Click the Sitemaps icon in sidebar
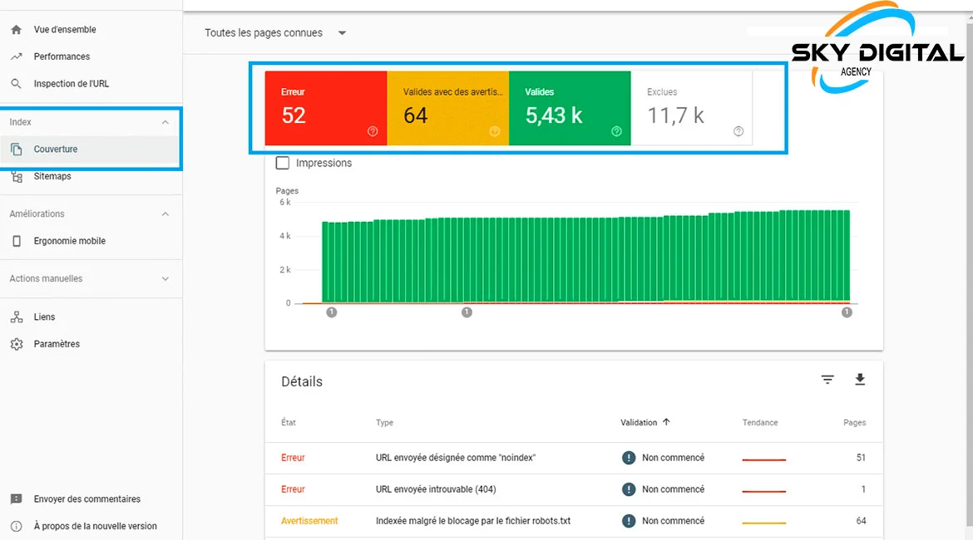 [17, 176]
